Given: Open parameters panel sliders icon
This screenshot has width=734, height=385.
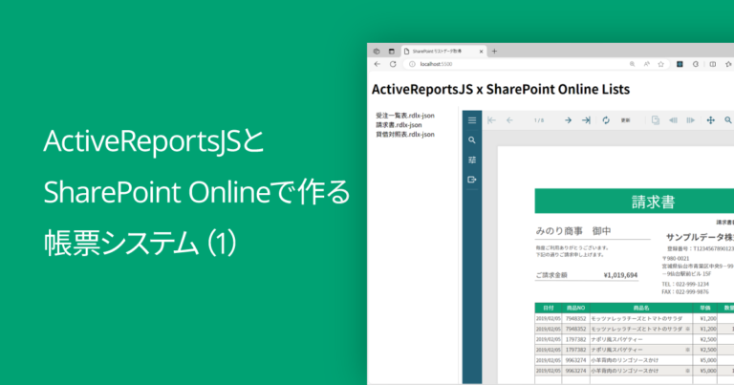Looking at the screenshot, I should (x=472, y=160).
